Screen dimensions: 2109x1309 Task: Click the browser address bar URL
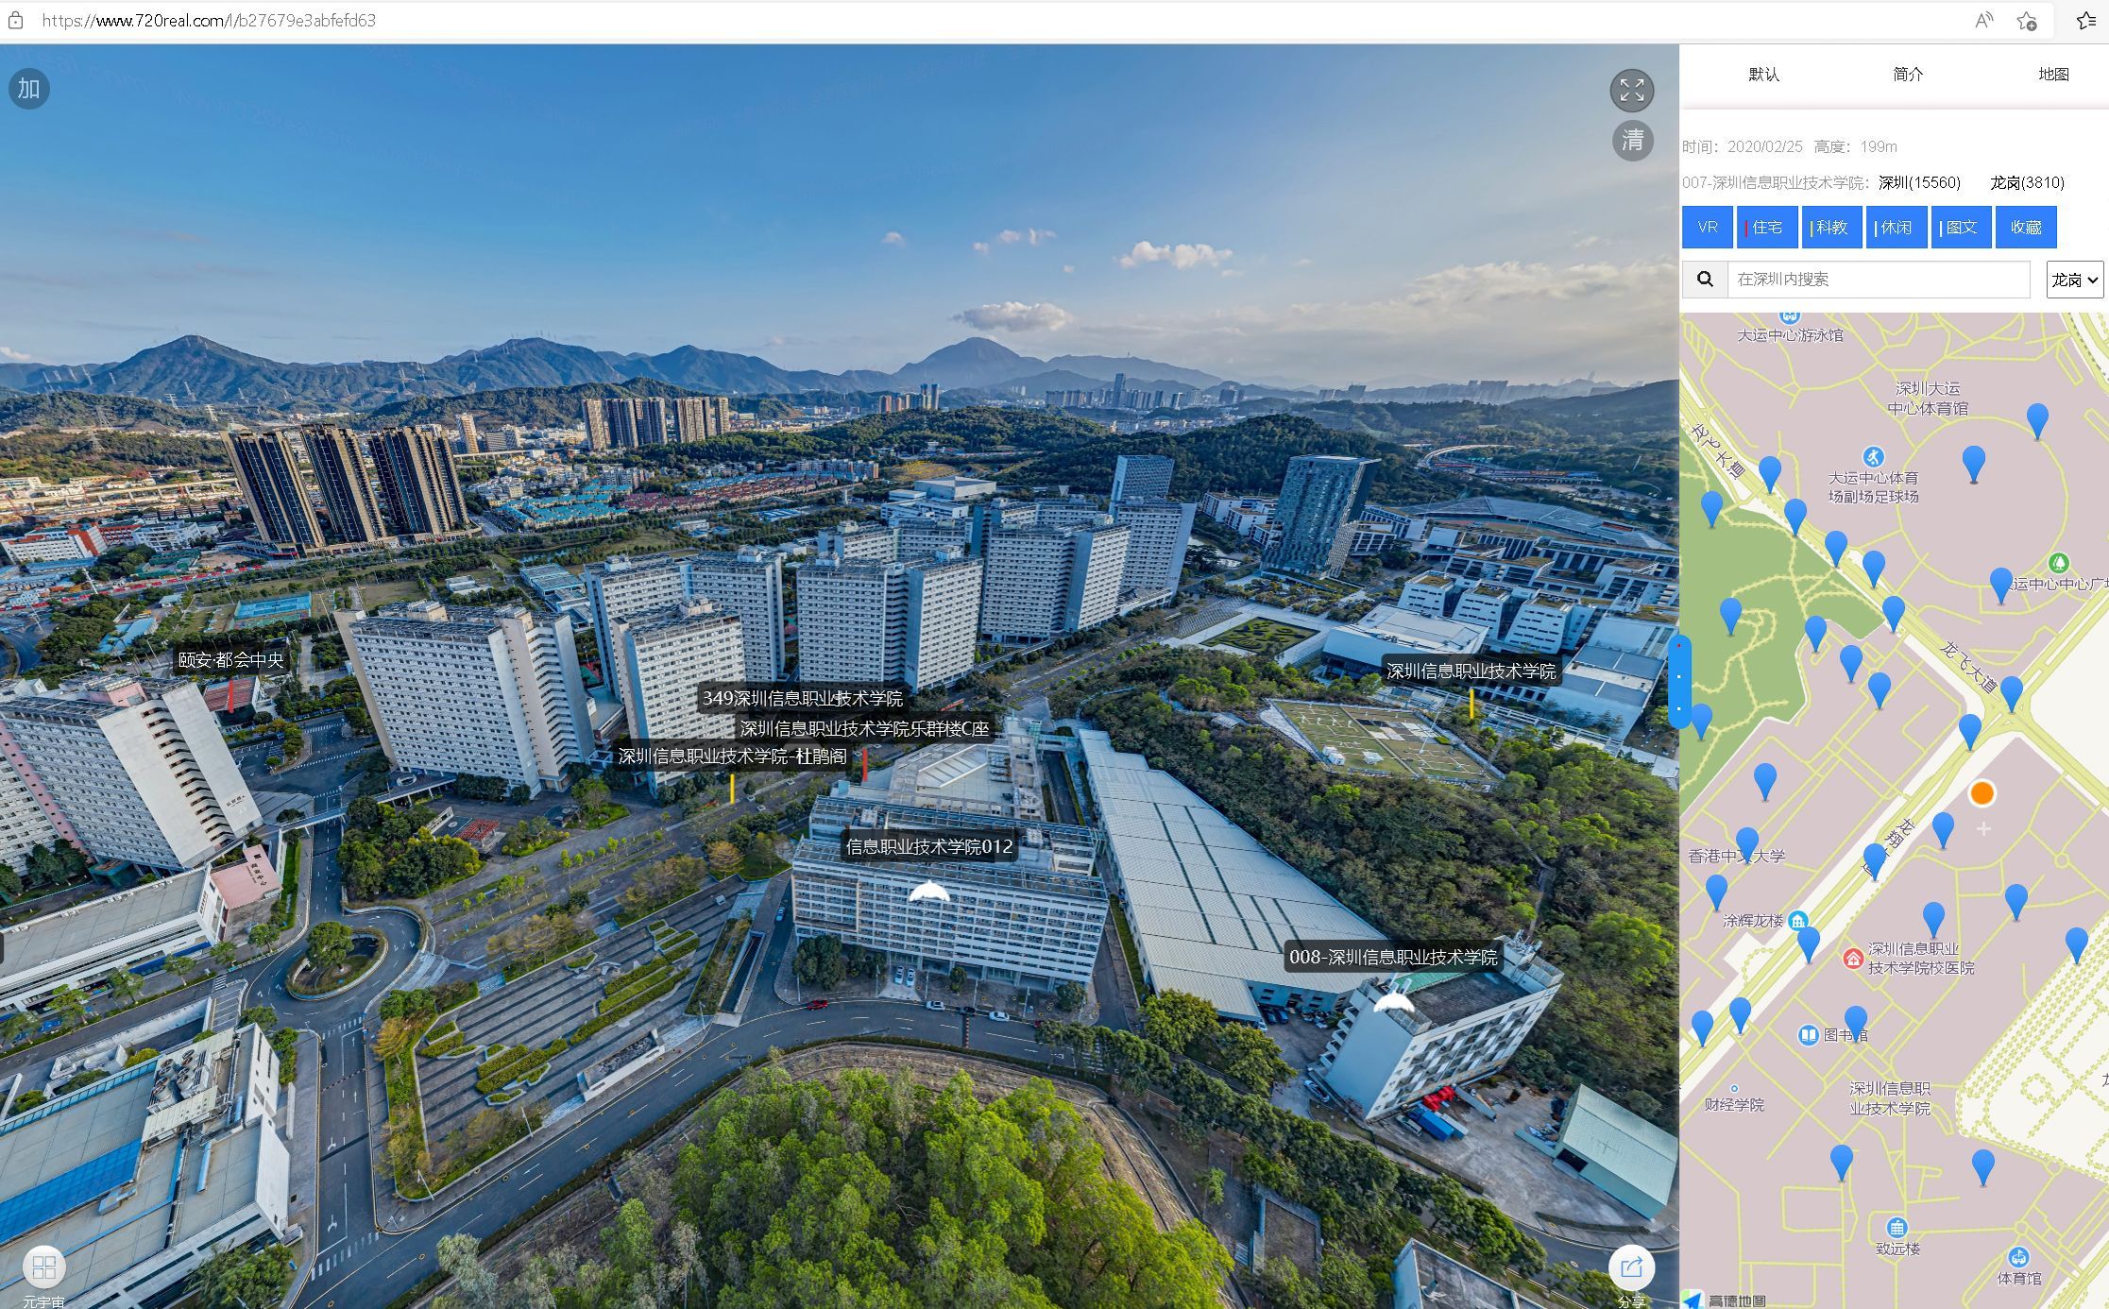(x=209, y=21)
